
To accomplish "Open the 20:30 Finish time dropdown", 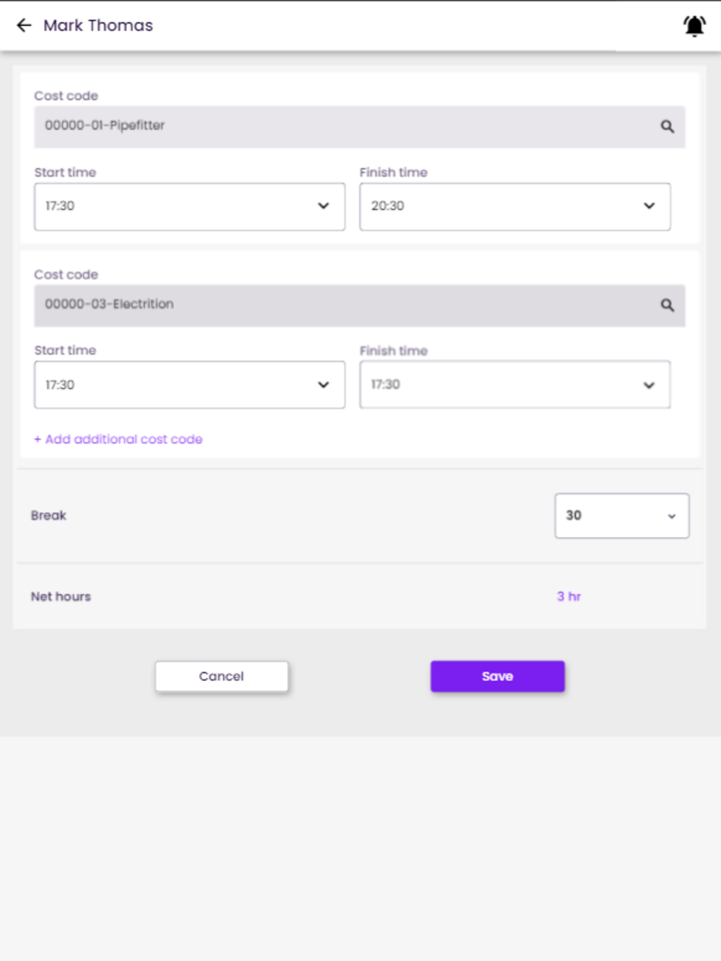I will click(514, 207).
